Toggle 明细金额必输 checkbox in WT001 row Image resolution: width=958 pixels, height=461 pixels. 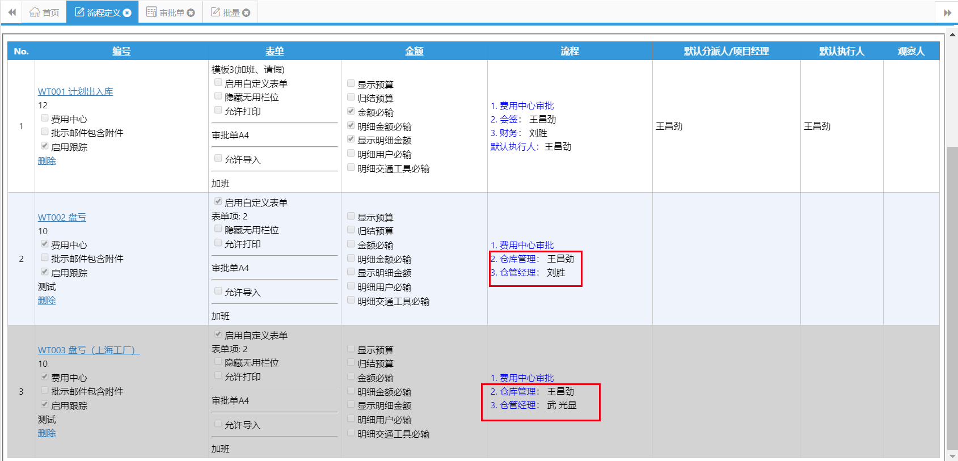pyautogui.click(x=351, y=125)
